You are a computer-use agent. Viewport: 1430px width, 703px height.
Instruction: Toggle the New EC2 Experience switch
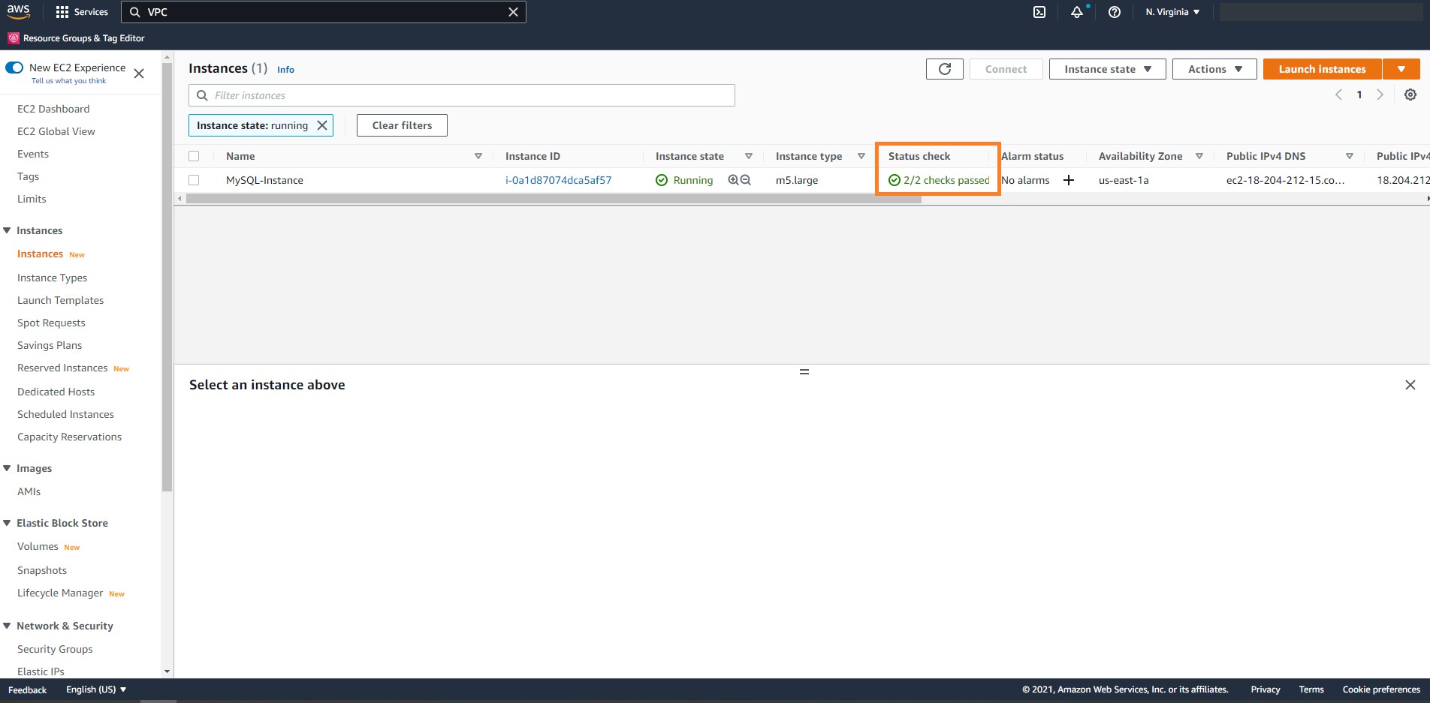click(x=14, y=68)
